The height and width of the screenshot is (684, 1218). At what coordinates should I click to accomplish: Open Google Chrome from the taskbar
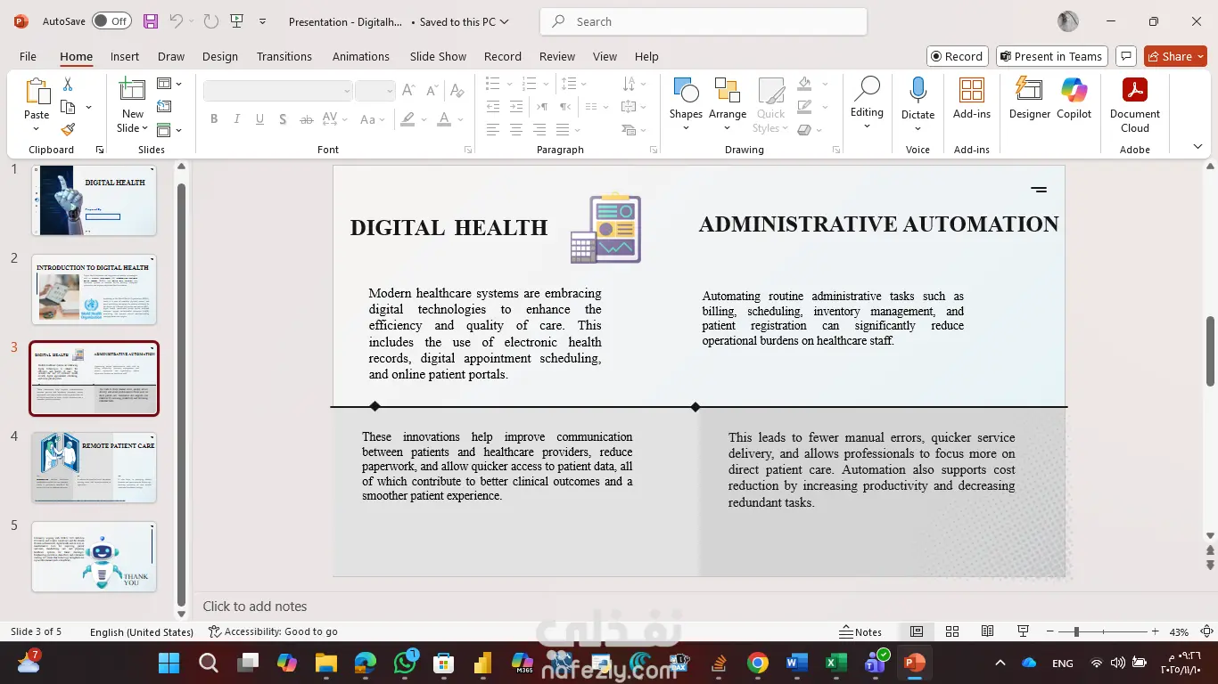(x=758, y=663)
